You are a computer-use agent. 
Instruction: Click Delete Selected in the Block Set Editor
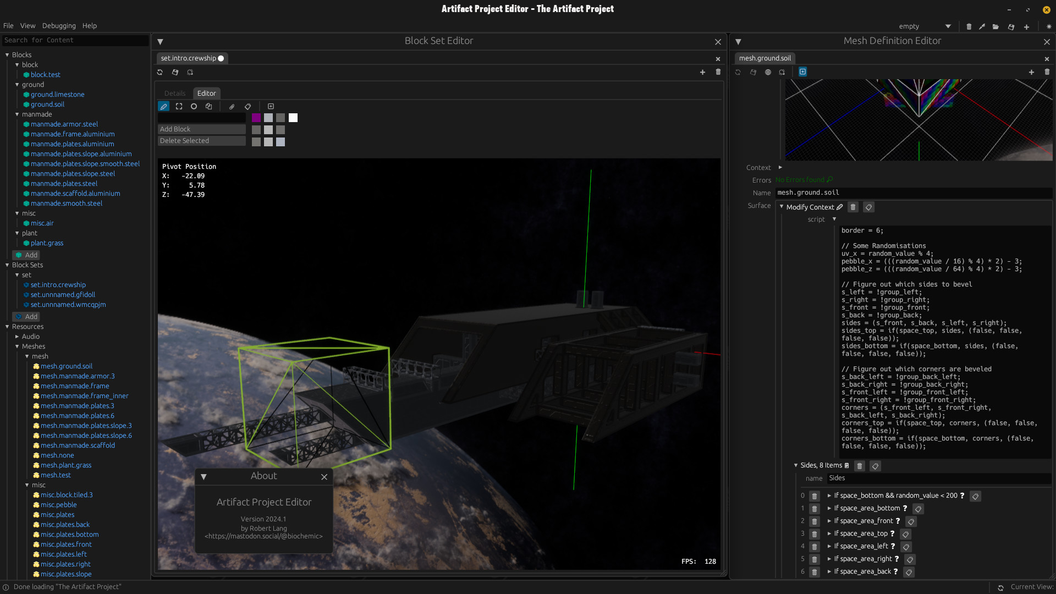(x=201, y=141)
